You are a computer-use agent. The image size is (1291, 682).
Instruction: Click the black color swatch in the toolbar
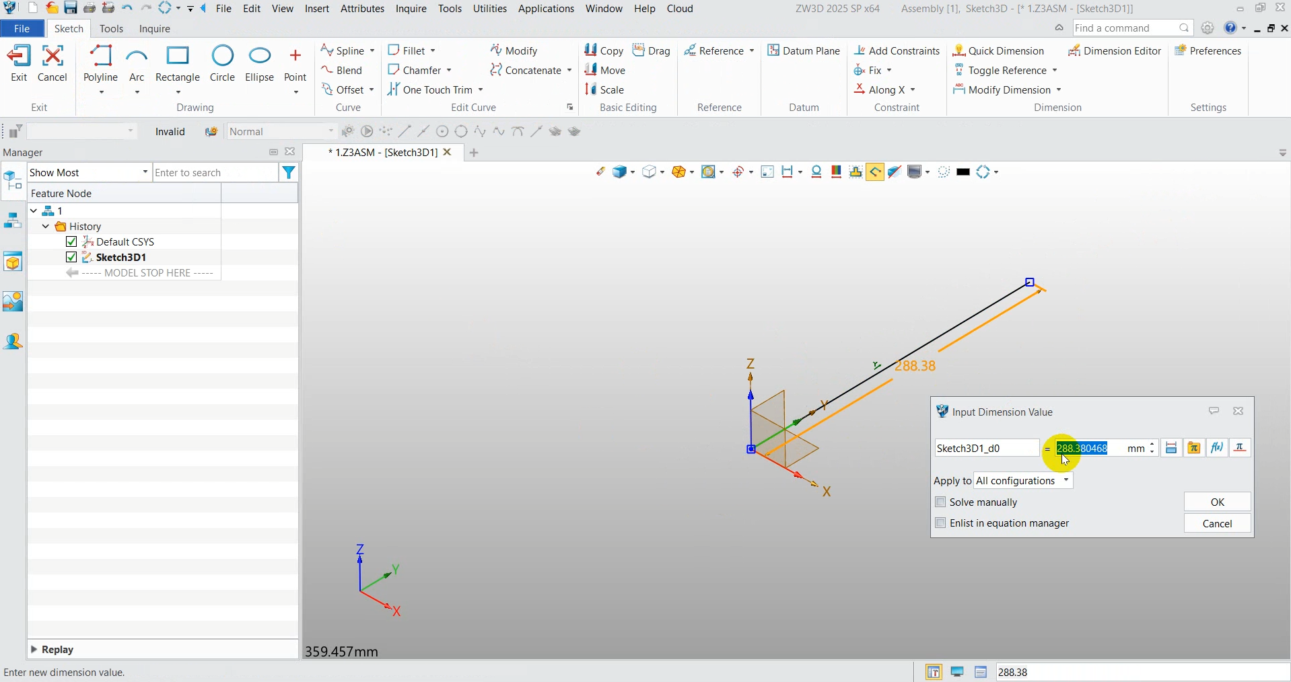(x=962, y=172)
